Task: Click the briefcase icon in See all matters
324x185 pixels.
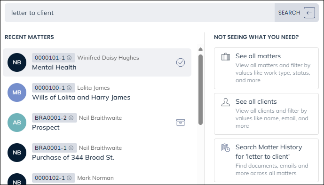Action: [x=226, y=57]
